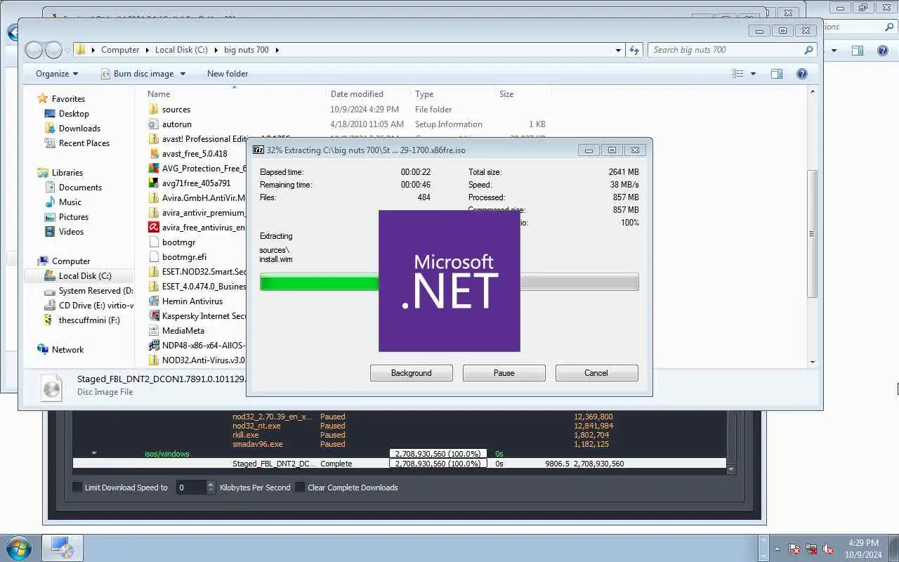Viewport: 899px width, 562px height.
Task: Click New folder in the toolbar
Action: coord(228,73)
